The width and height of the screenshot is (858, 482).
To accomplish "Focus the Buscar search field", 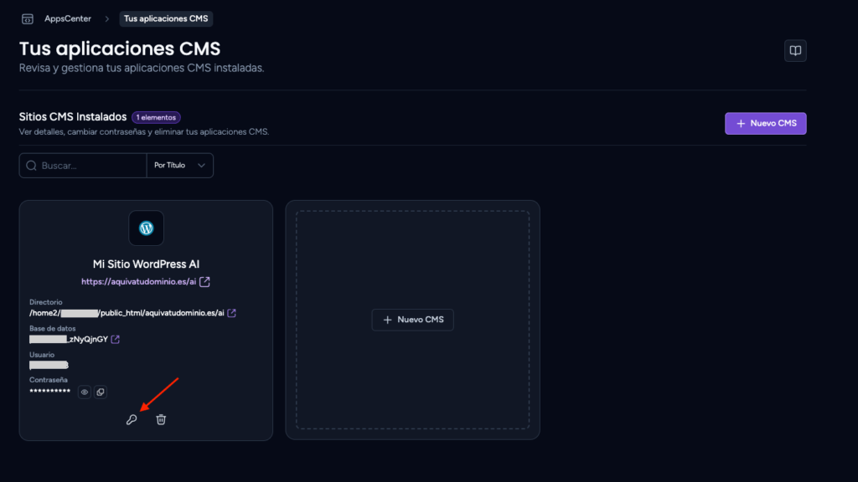I will tap(83, 166).
